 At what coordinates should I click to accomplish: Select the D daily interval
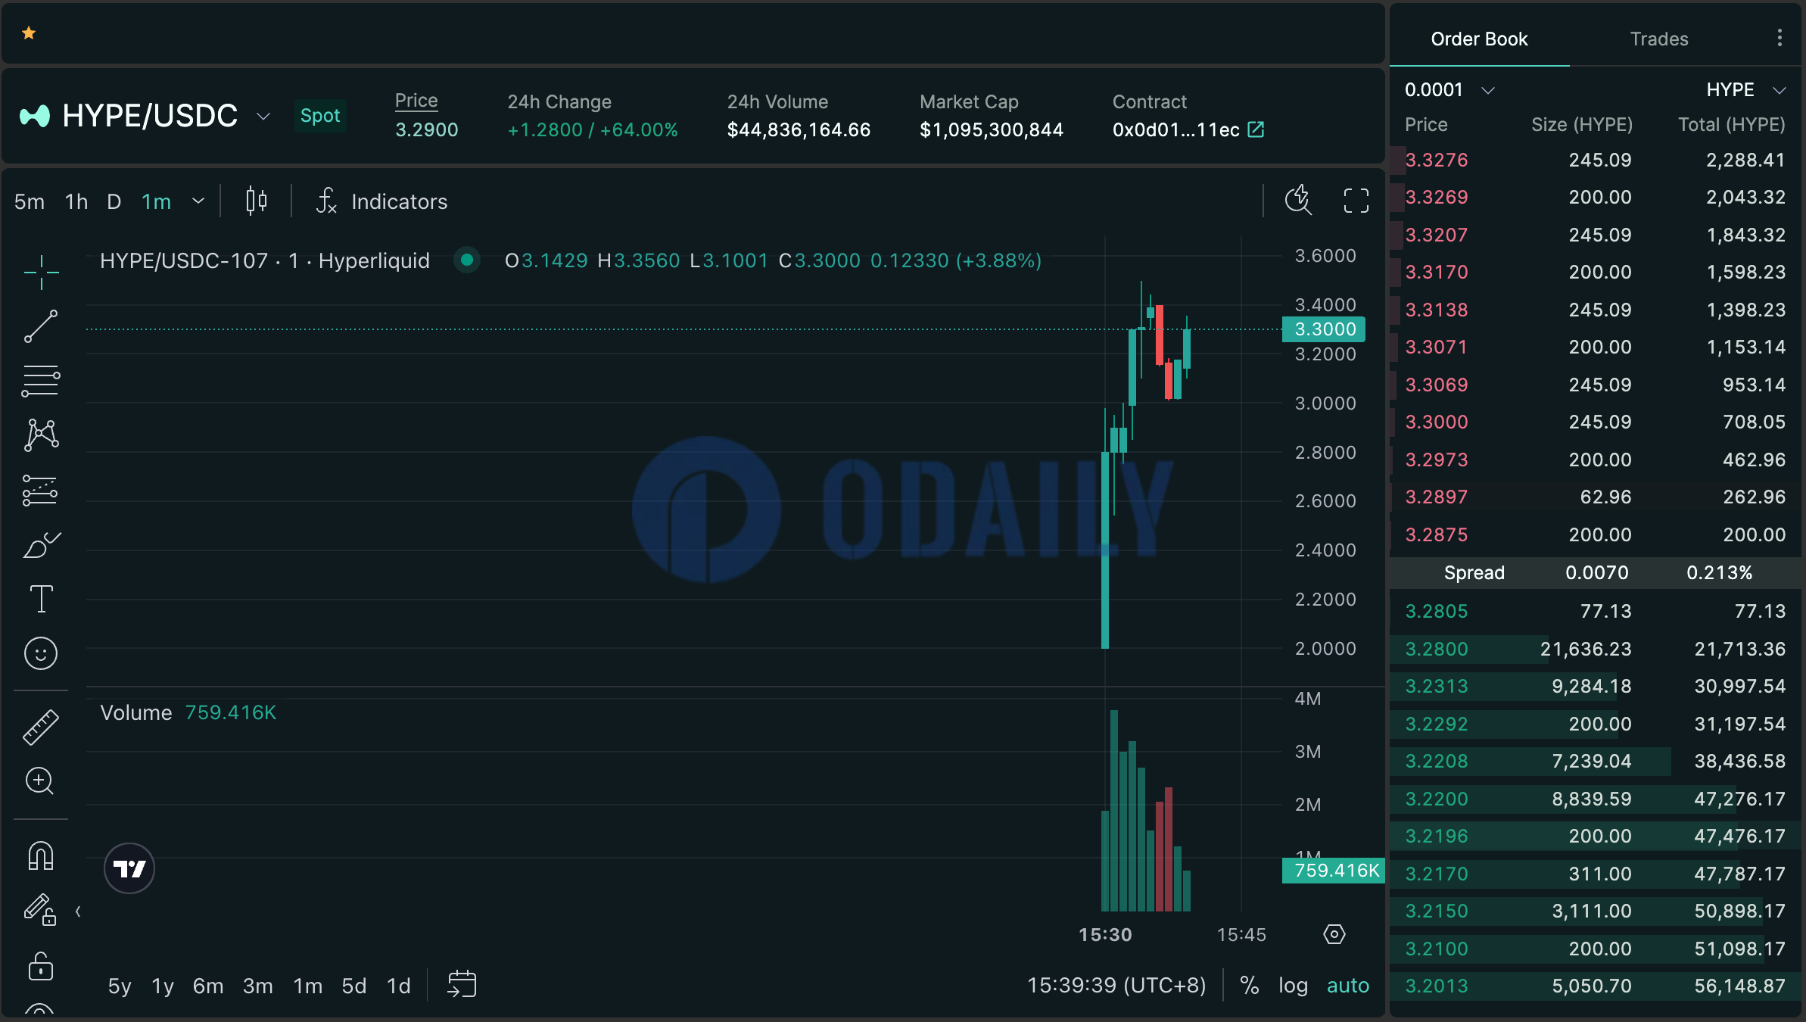click(114, 201)
